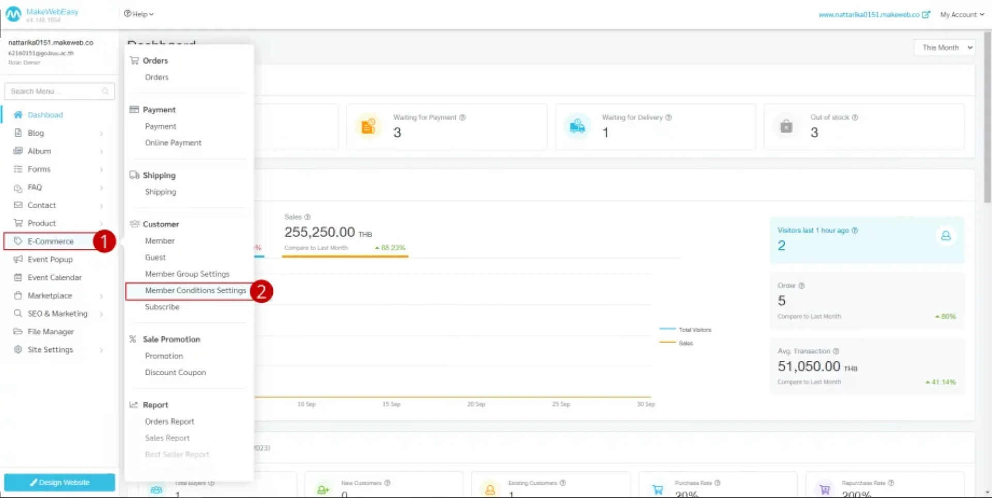Open the E-Commerce sidebar menu
Viewport: 992px width, 498px height.
pyautogui.click(x=51, y=241)
